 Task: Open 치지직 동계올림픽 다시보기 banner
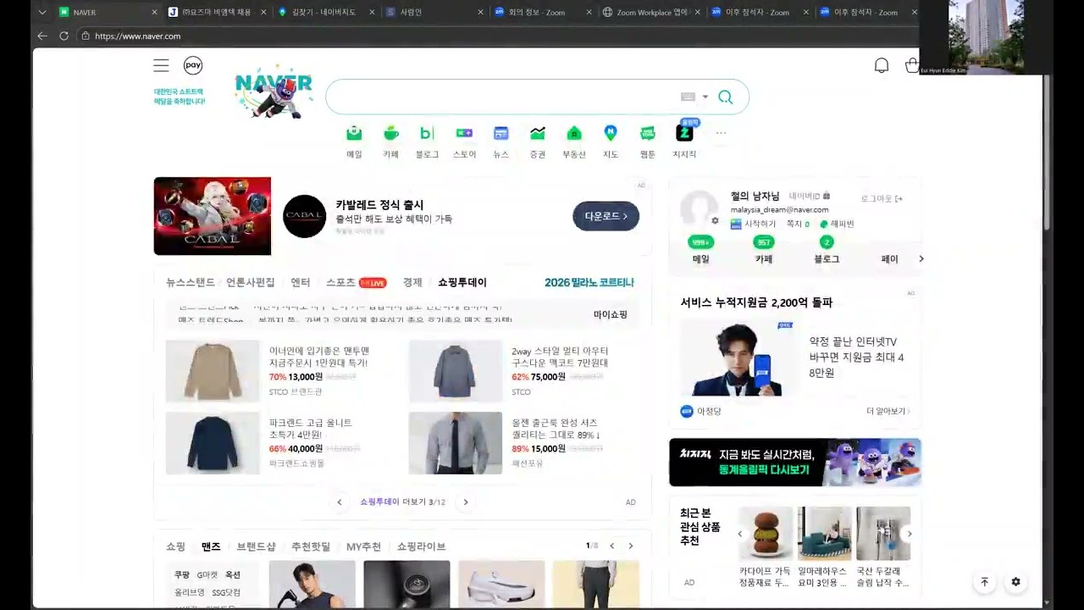coord(795,463)
